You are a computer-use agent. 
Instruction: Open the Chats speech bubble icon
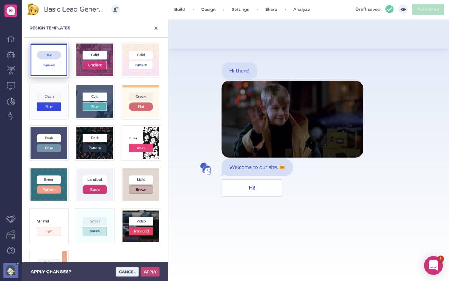[11, 86]
